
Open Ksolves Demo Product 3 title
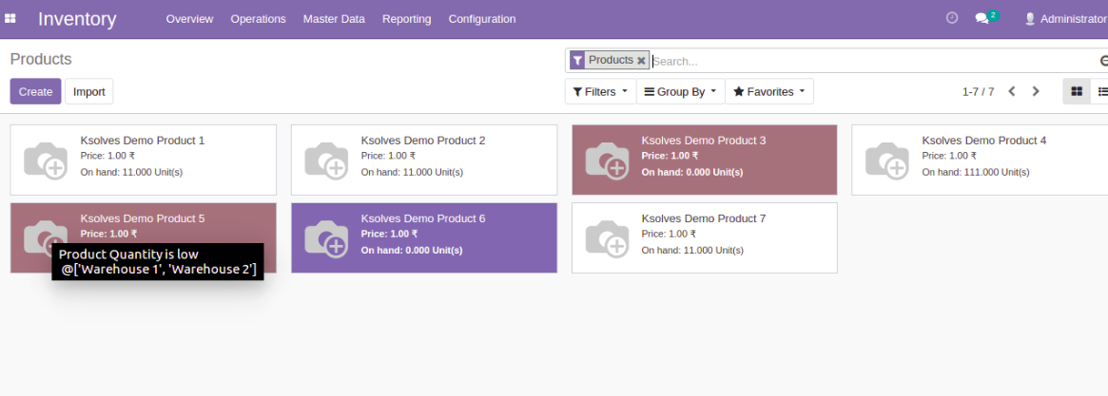click(703, 141)
